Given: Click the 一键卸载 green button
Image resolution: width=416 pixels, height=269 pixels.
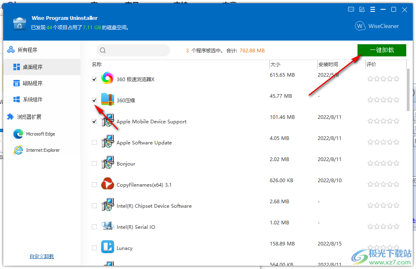Looking at the screenshot, I should pos(381,50).
